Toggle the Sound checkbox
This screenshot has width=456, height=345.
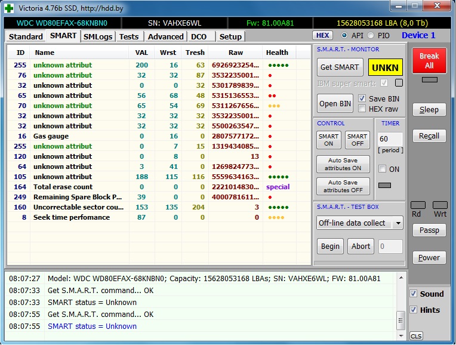click(413, 294)
